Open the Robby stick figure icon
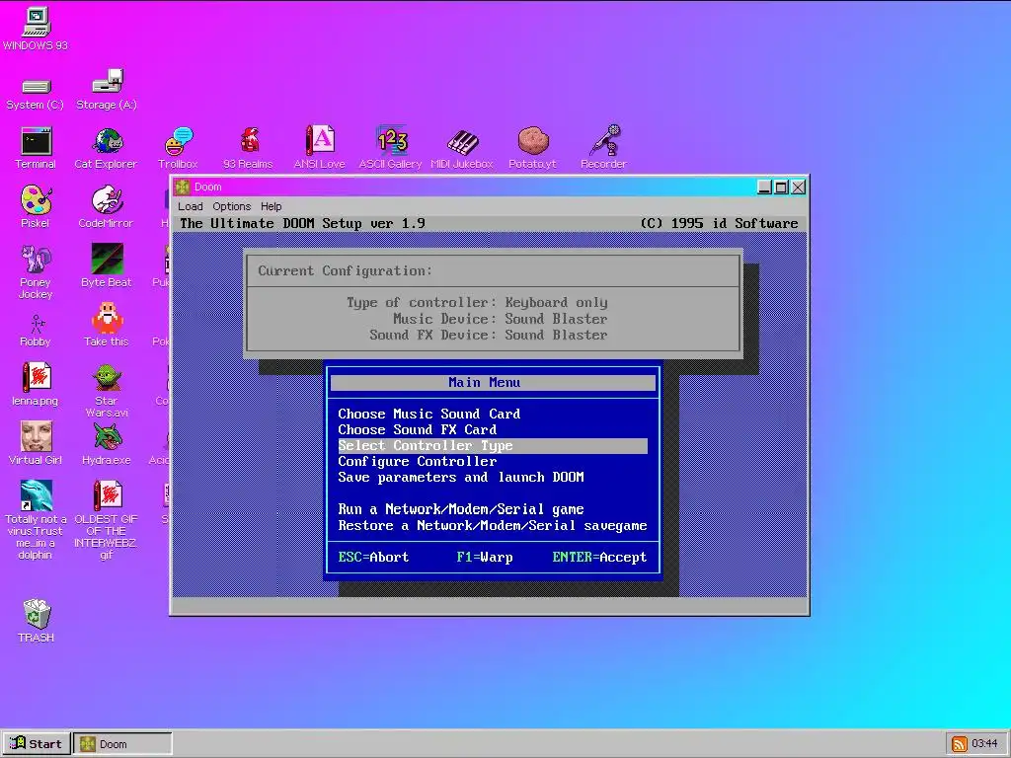This screenshot has width=1011, height=758. 36,331
